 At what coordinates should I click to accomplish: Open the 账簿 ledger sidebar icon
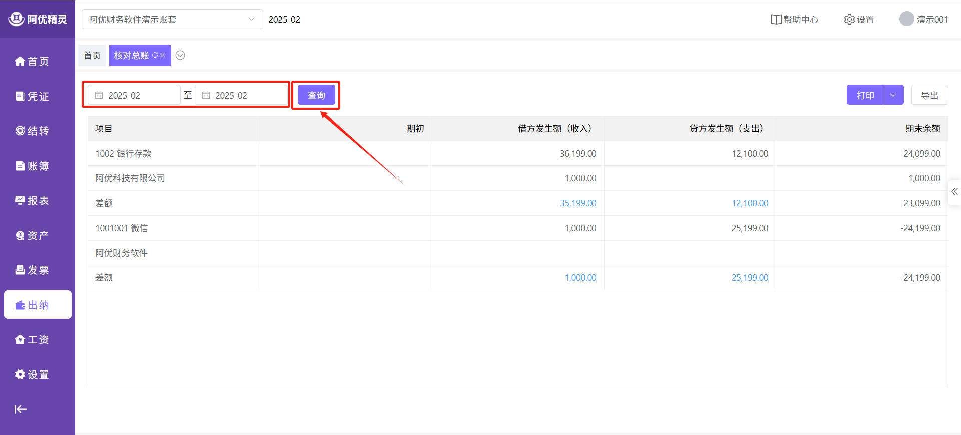pos(20,166)
